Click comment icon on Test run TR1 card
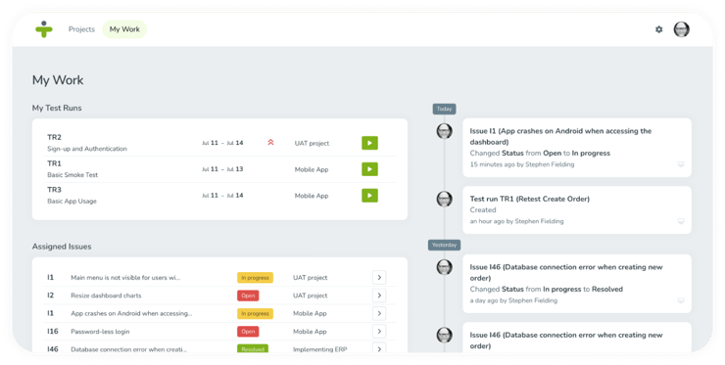Screen dimensions: 725x365 tap(681, 221)
